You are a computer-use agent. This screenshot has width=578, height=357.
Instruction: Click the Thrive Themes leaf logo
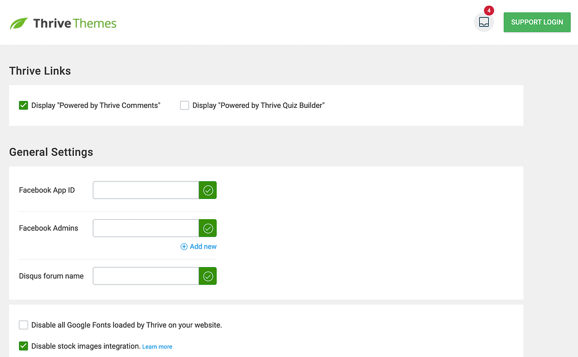(x=19, y=23)
